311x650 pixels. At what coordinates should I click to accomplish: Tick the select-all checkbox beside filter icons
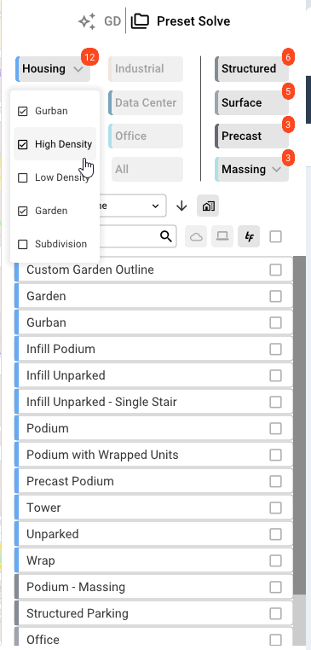[x=275, y=236]
